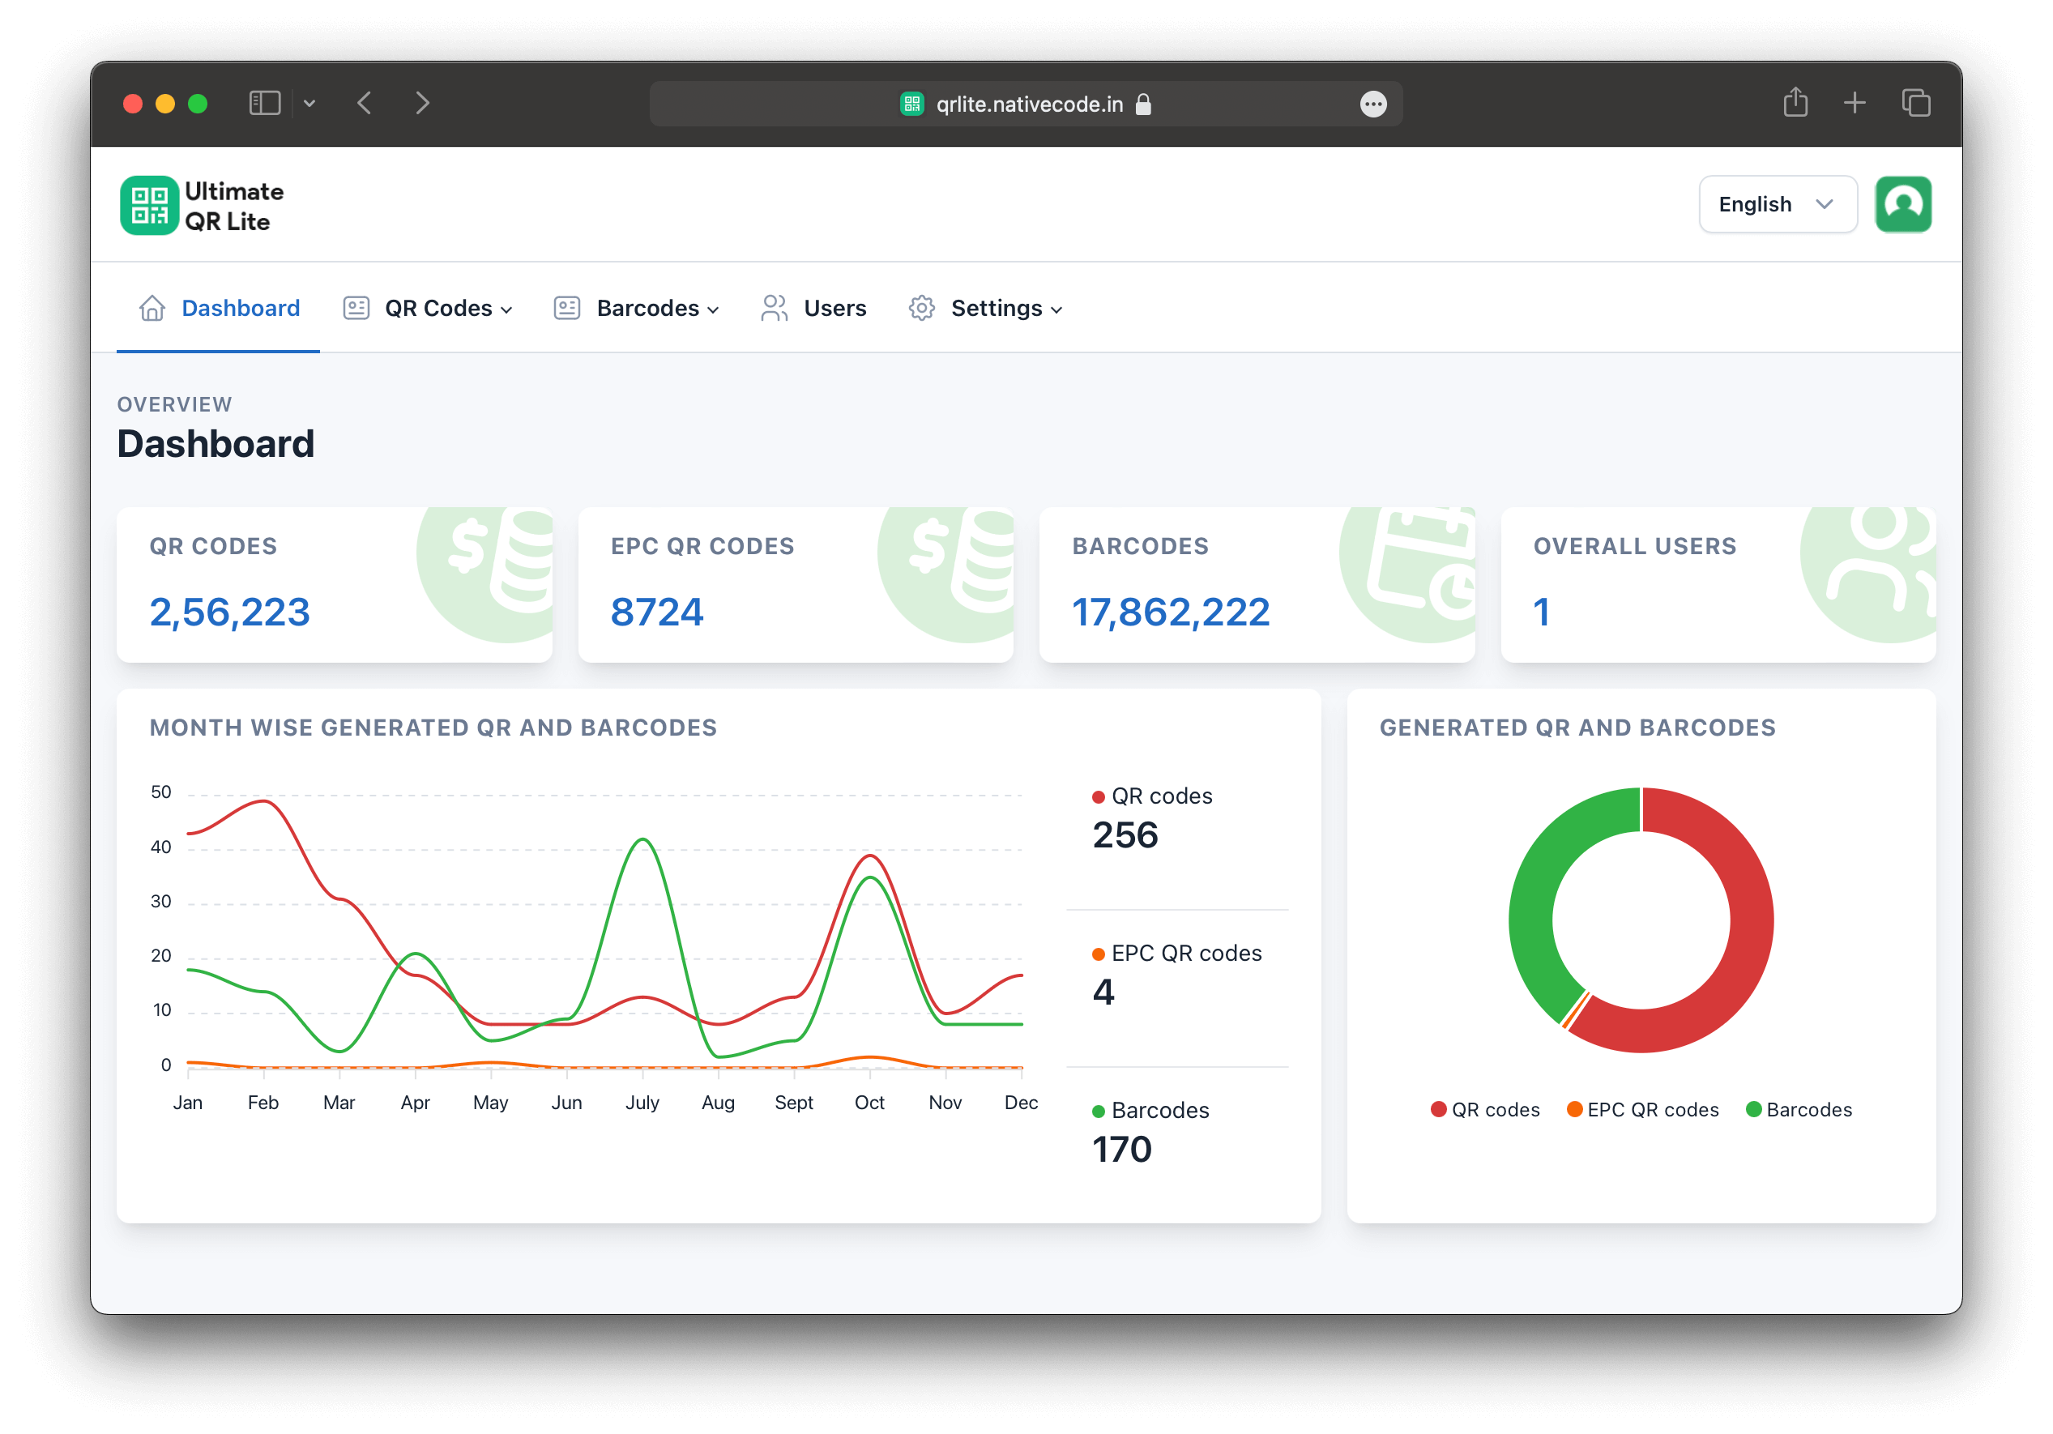This screenshot has width=2053, height=1434.
Task: Go back with the browser back arrow
Action: 365,104
